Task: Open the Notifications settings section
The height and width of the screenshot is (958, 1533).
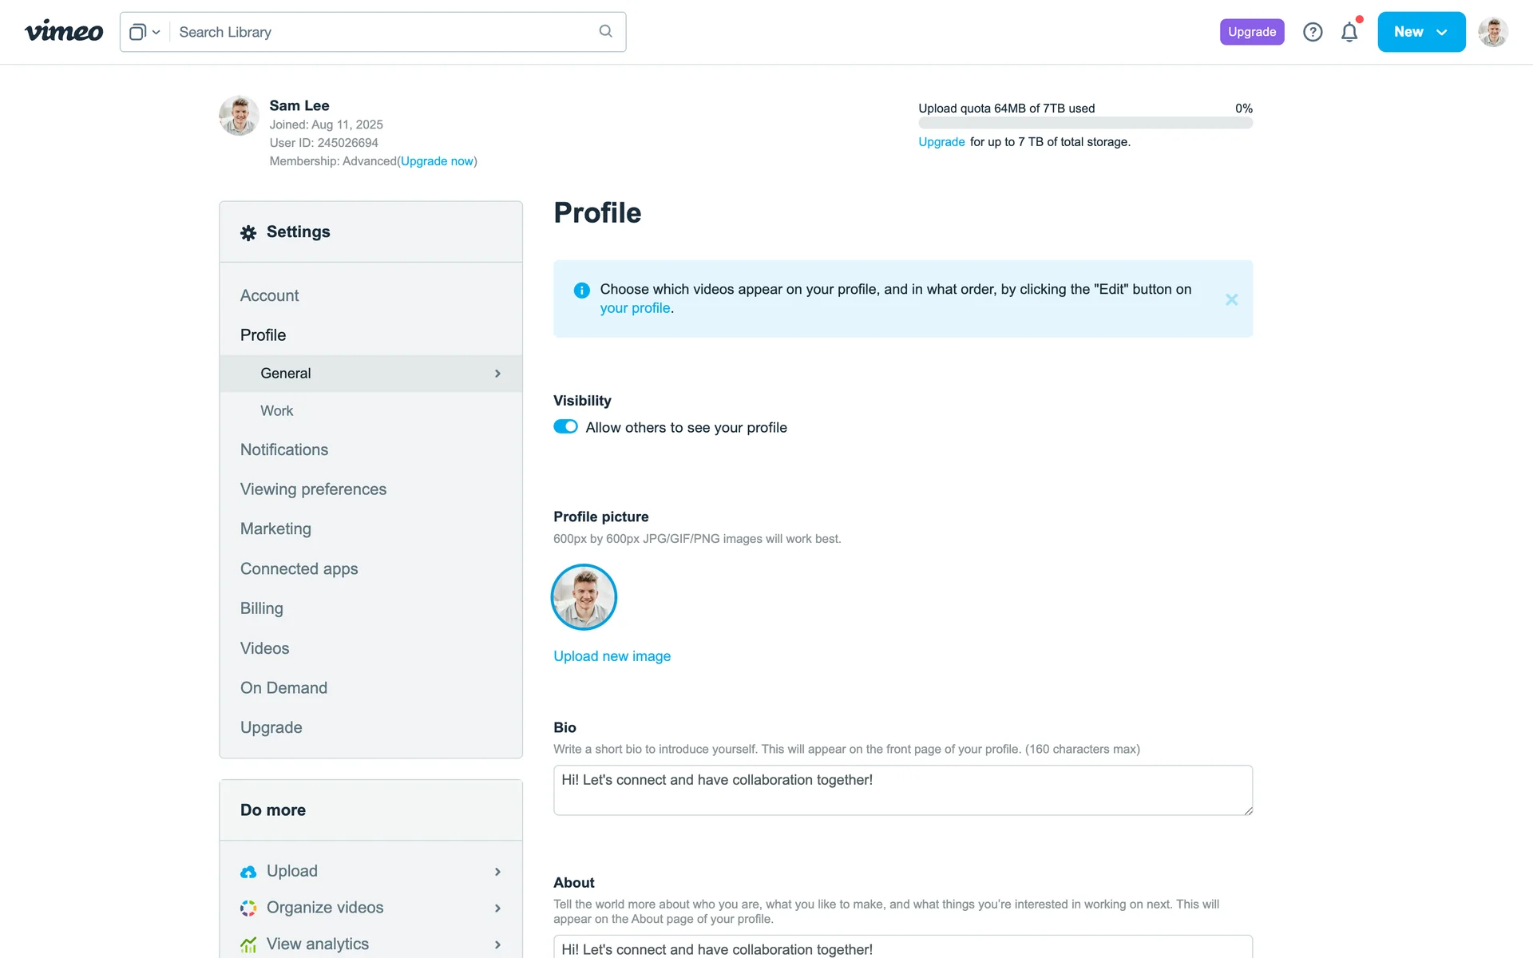Action: pyautogui.click(x=284, y=449)
